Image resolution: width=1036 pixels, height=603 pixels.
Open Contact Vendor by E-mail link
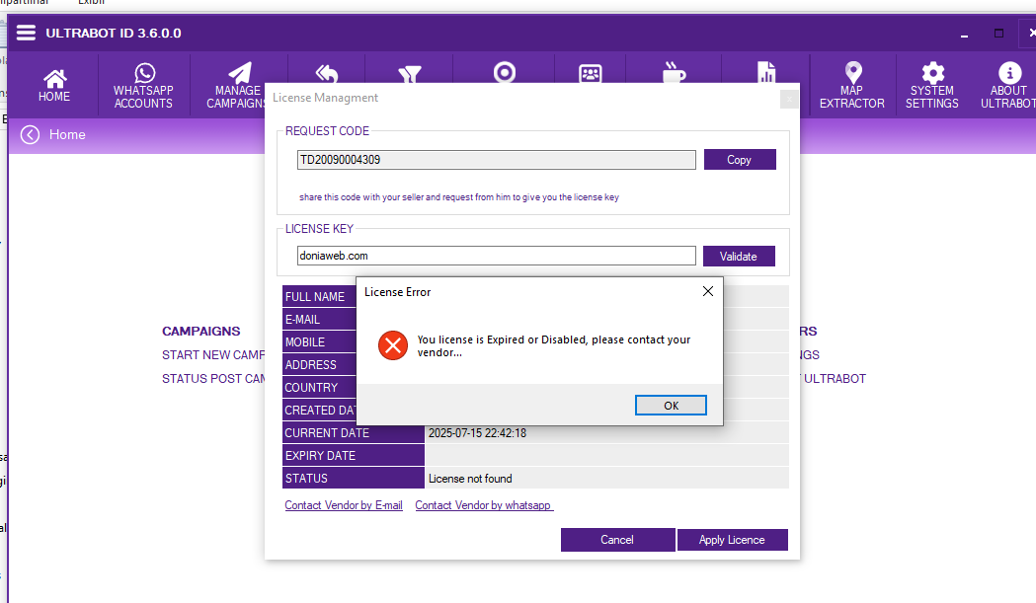(344, 505)
